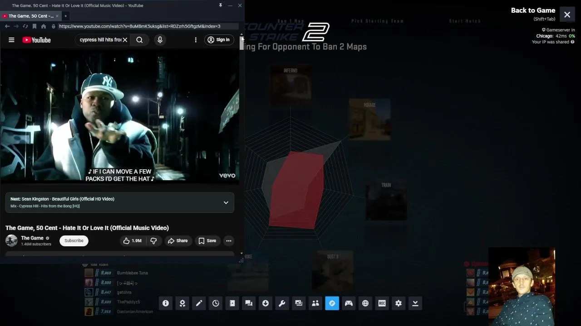Click the YouTube URL address bar
Screen dimensions: 581x326
click(139, 26)
